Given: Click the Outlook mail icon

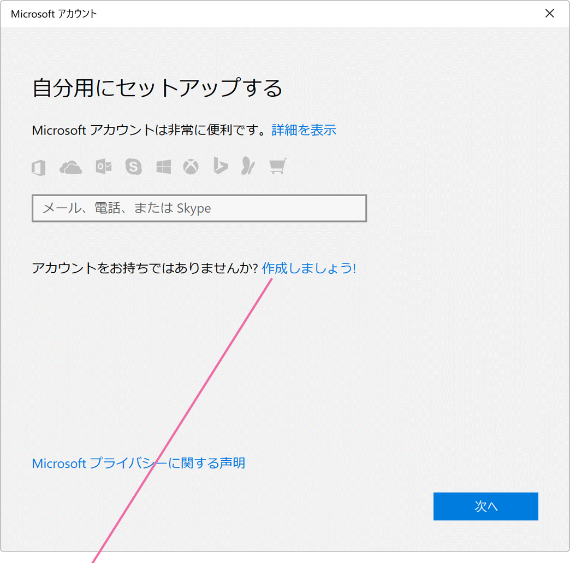Looking at the screenshot, I should pyautogui.click(x=104, y=167).
